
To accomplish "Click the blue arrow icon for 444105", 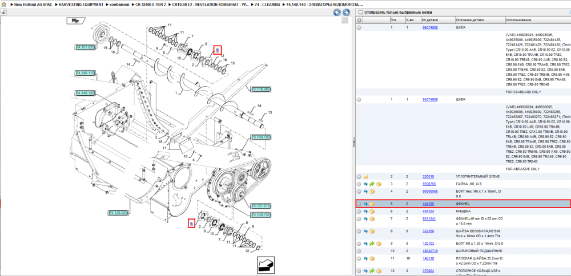I will [x=366, y=204].
